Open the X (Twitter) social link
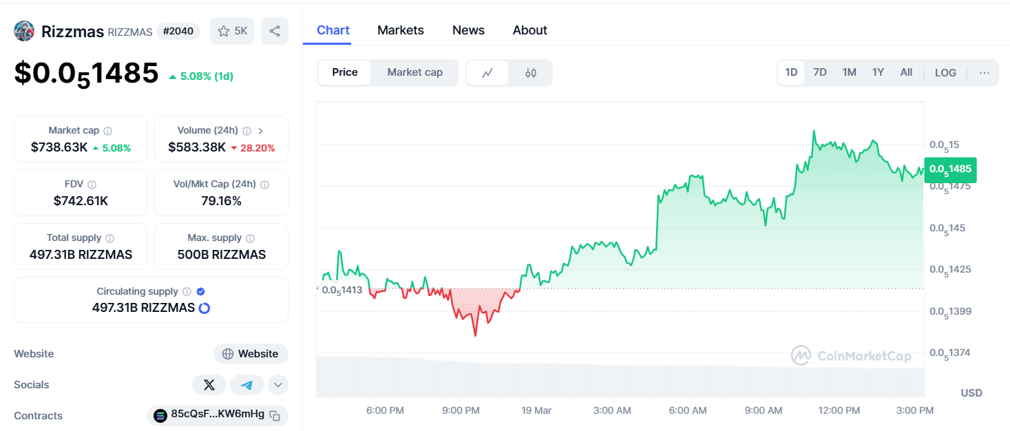 (x=209, y=385)
